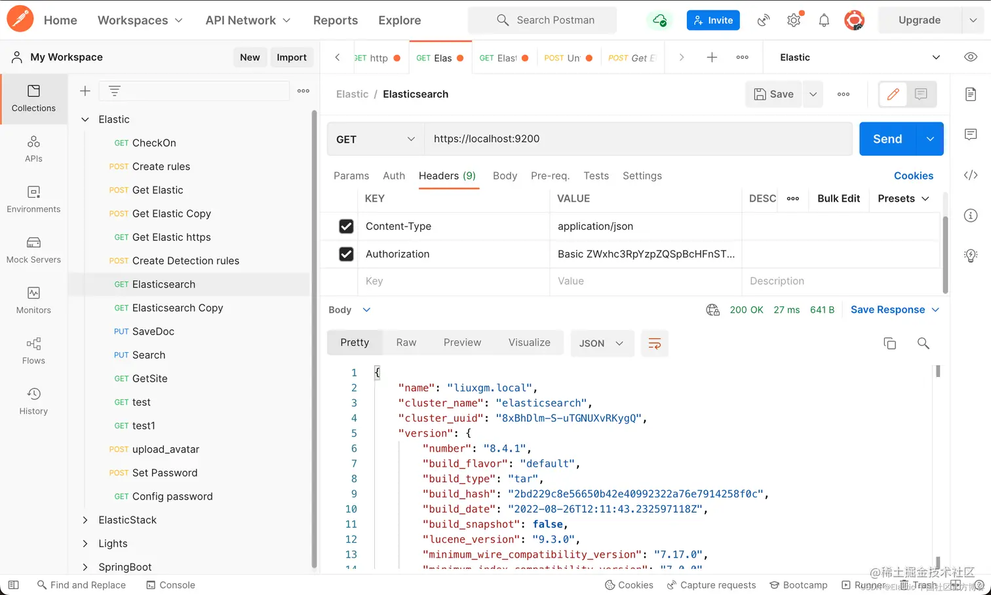The image size is (991, 595).
Task: Open Mock Servers in the sidebar
Action: click(33, 249)
